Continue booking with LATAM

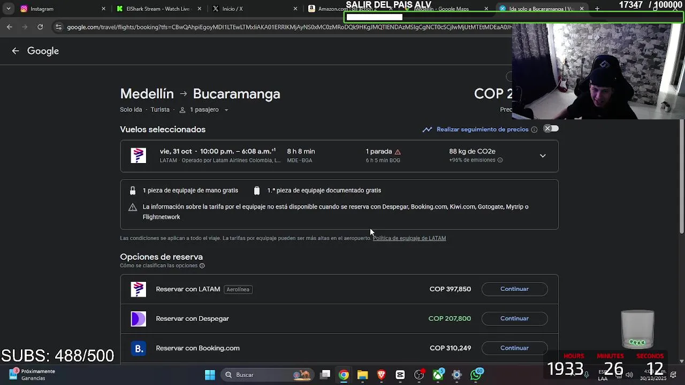coord(514,289)
